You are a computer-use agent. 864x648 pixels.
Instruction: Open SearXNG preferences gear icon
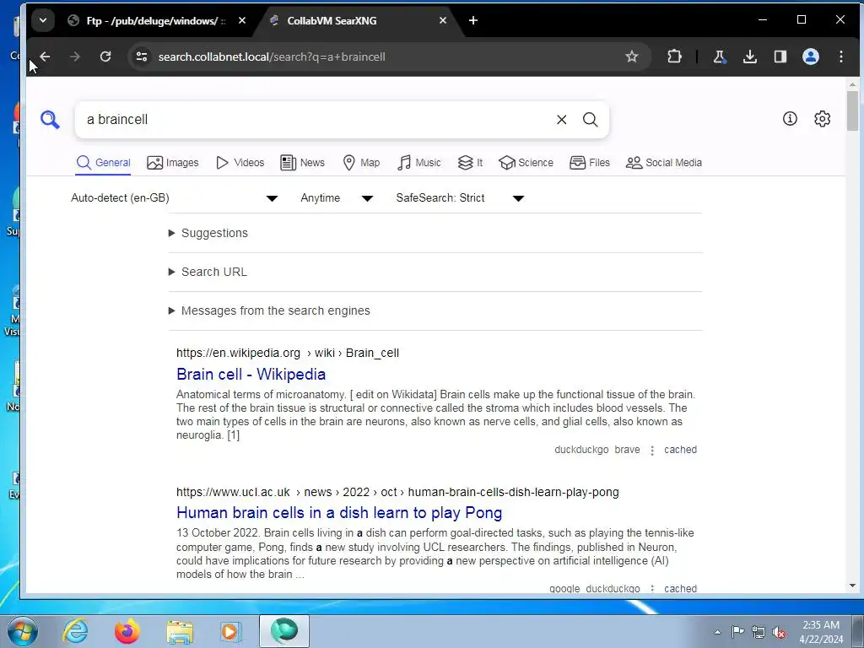pyautogui.click(x=822, y=118)
